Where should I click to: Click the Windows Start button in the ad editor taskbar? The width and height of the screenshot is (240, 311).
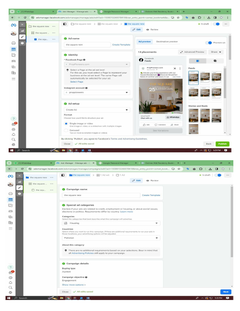pos(12,150)
